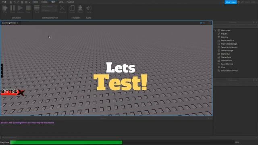Close the Properties panel
This screenshot has width=258, height=145.
(256, 80)
